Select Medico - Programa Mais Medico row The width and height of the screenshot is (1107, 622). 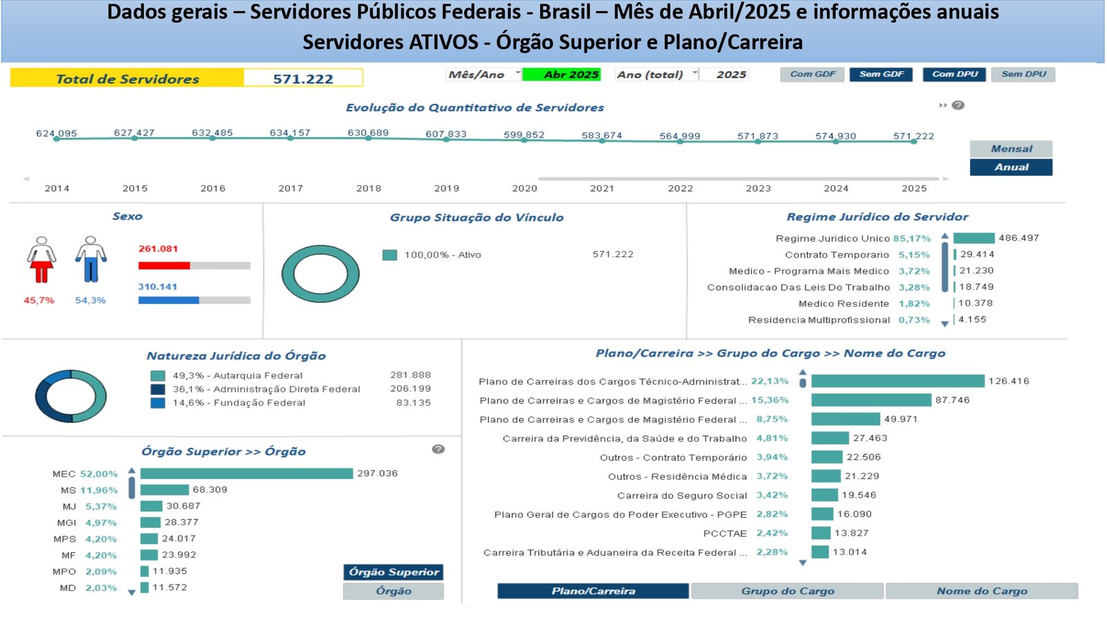coord(863,272)
